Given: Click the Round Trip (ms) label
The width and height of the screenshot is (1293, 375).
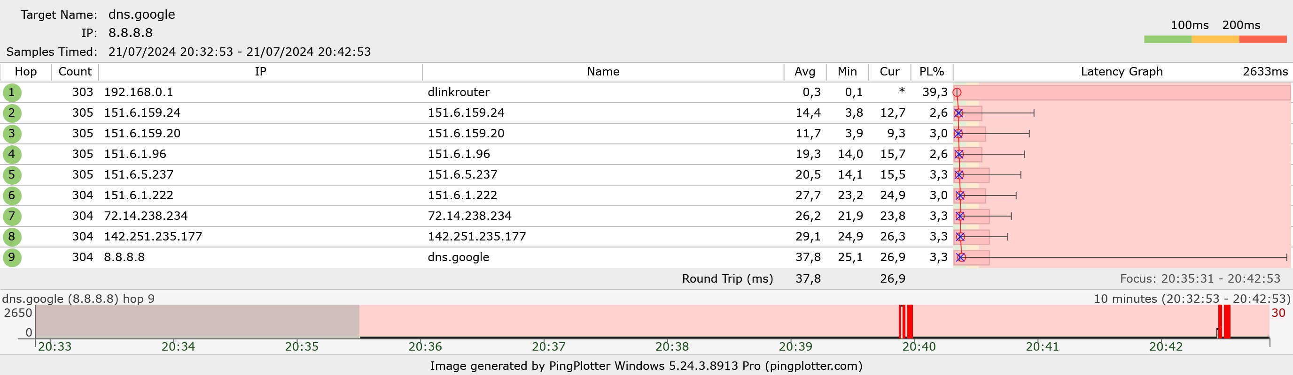Looking at the screenshot, I should [727, 278].
